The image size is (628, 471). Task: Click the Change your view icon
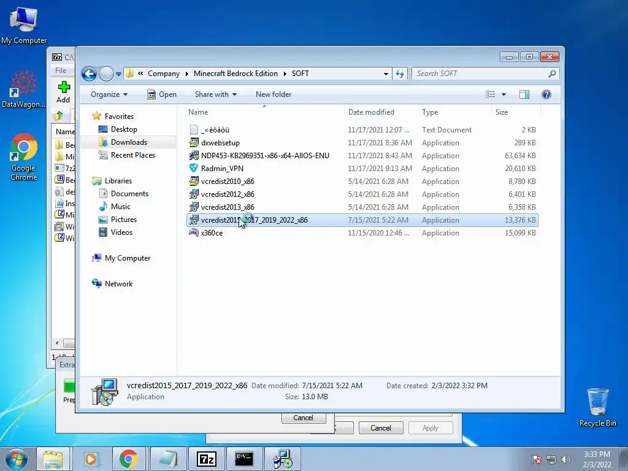point(490,94)
